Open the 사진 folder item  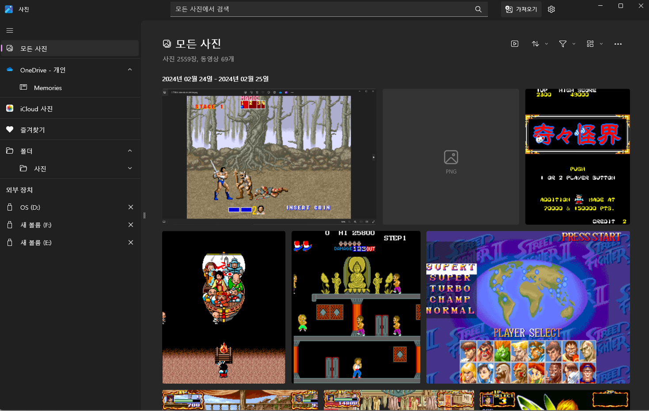pyautogui.click(x=70, y=169)
